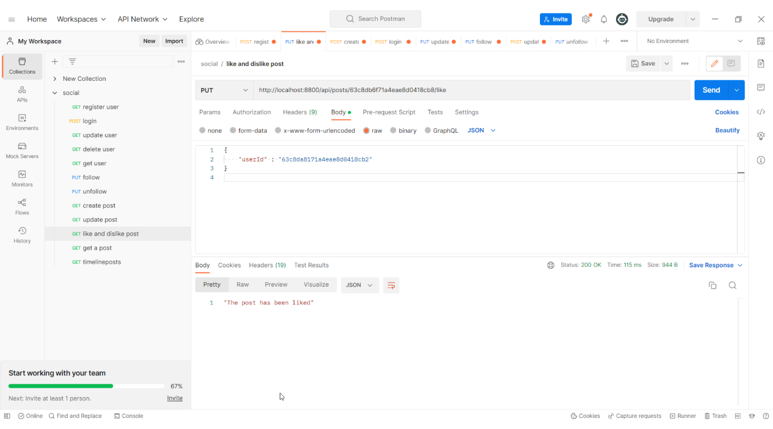The height and width of the screenshot is (429, 773).
Task: Open the Console at the bottom
Action: coord(129,415)
